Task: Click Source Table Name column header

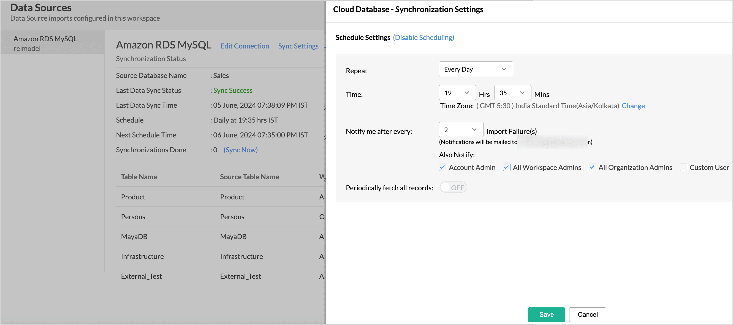Action: tap(249, 177)
